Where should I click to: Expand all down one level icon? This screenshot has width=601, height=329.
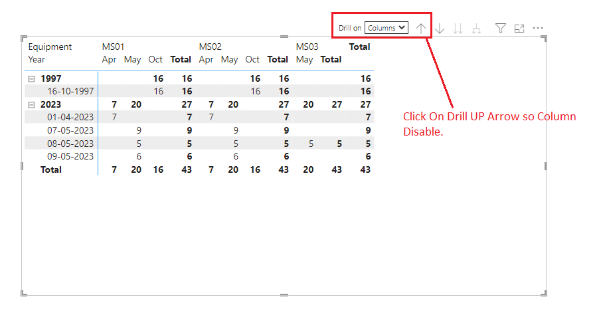coord(476,29)
